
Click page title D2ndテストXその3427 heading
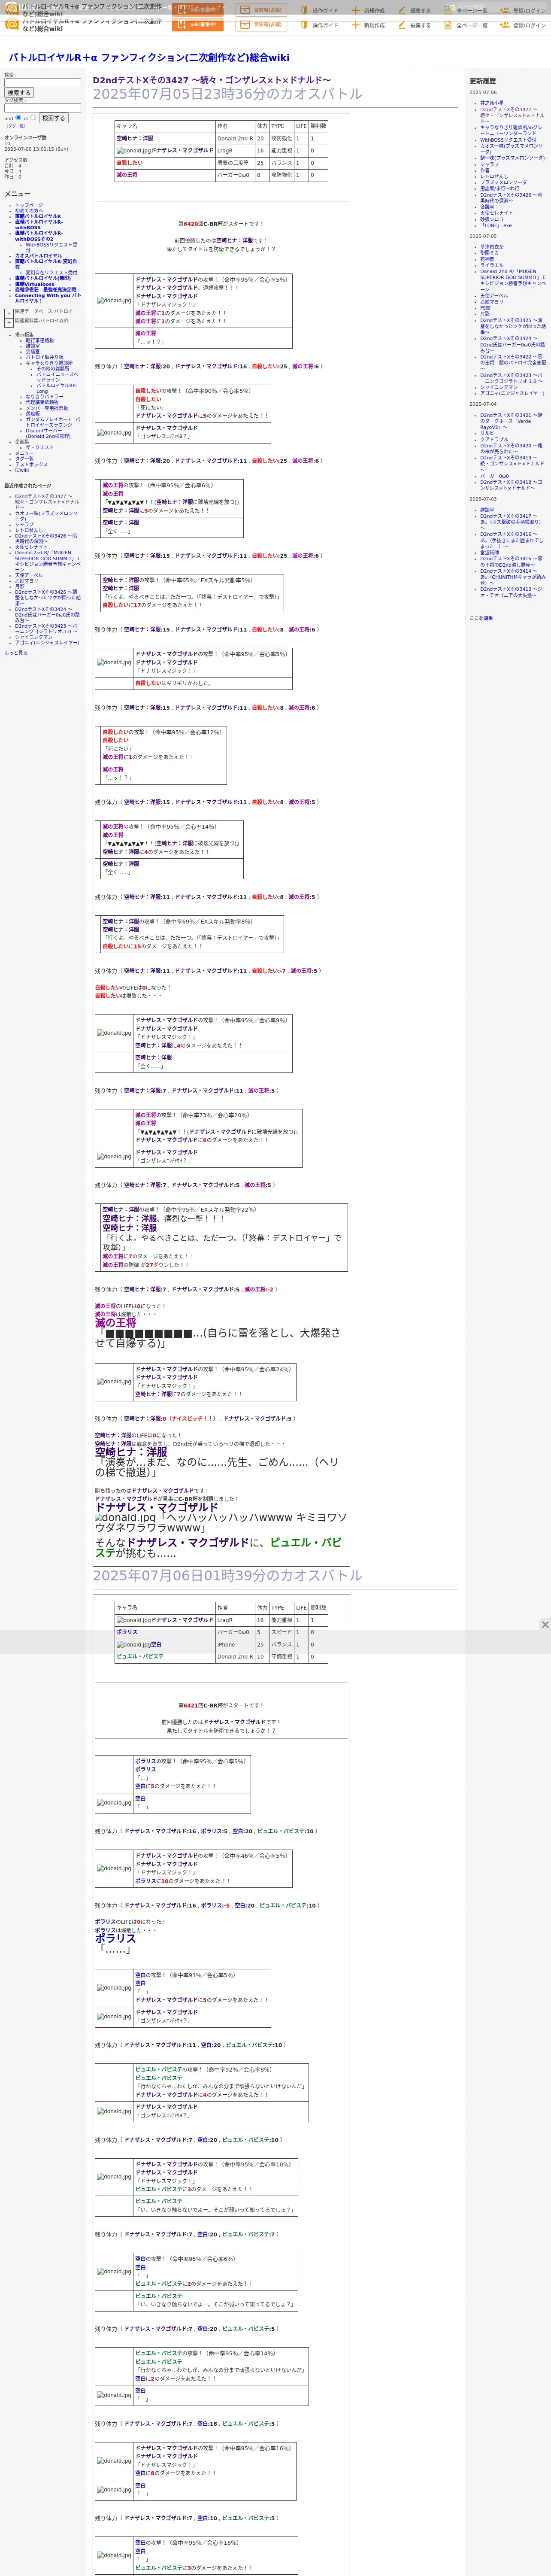[x=212, y=80]
